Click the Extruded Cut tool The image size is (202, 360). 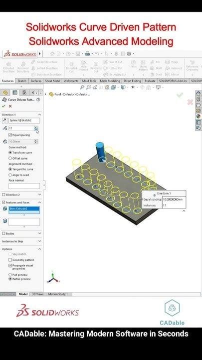pyautogui.click(x=71, y=67)
